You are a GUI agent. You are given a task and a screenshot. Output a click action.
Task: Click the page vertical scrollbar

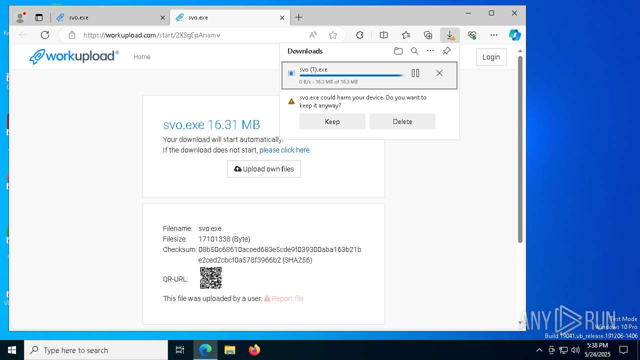pos(520,150)
